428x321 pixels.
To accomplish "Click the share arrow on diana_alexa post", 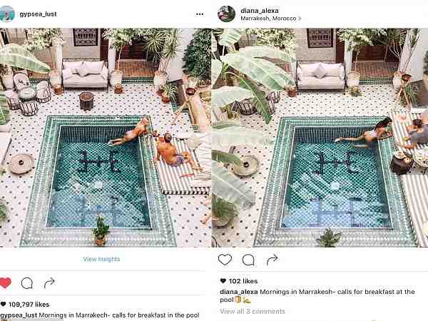I will [x=272, y=260].
